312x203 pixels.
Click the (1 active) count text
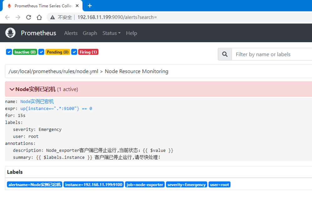click(67, 89)
